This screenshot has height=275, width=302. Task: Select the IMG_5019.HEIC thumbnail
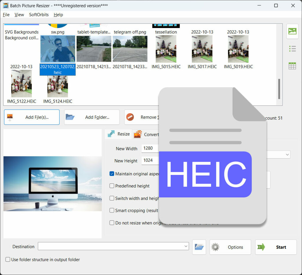click(x=238, y=49)
